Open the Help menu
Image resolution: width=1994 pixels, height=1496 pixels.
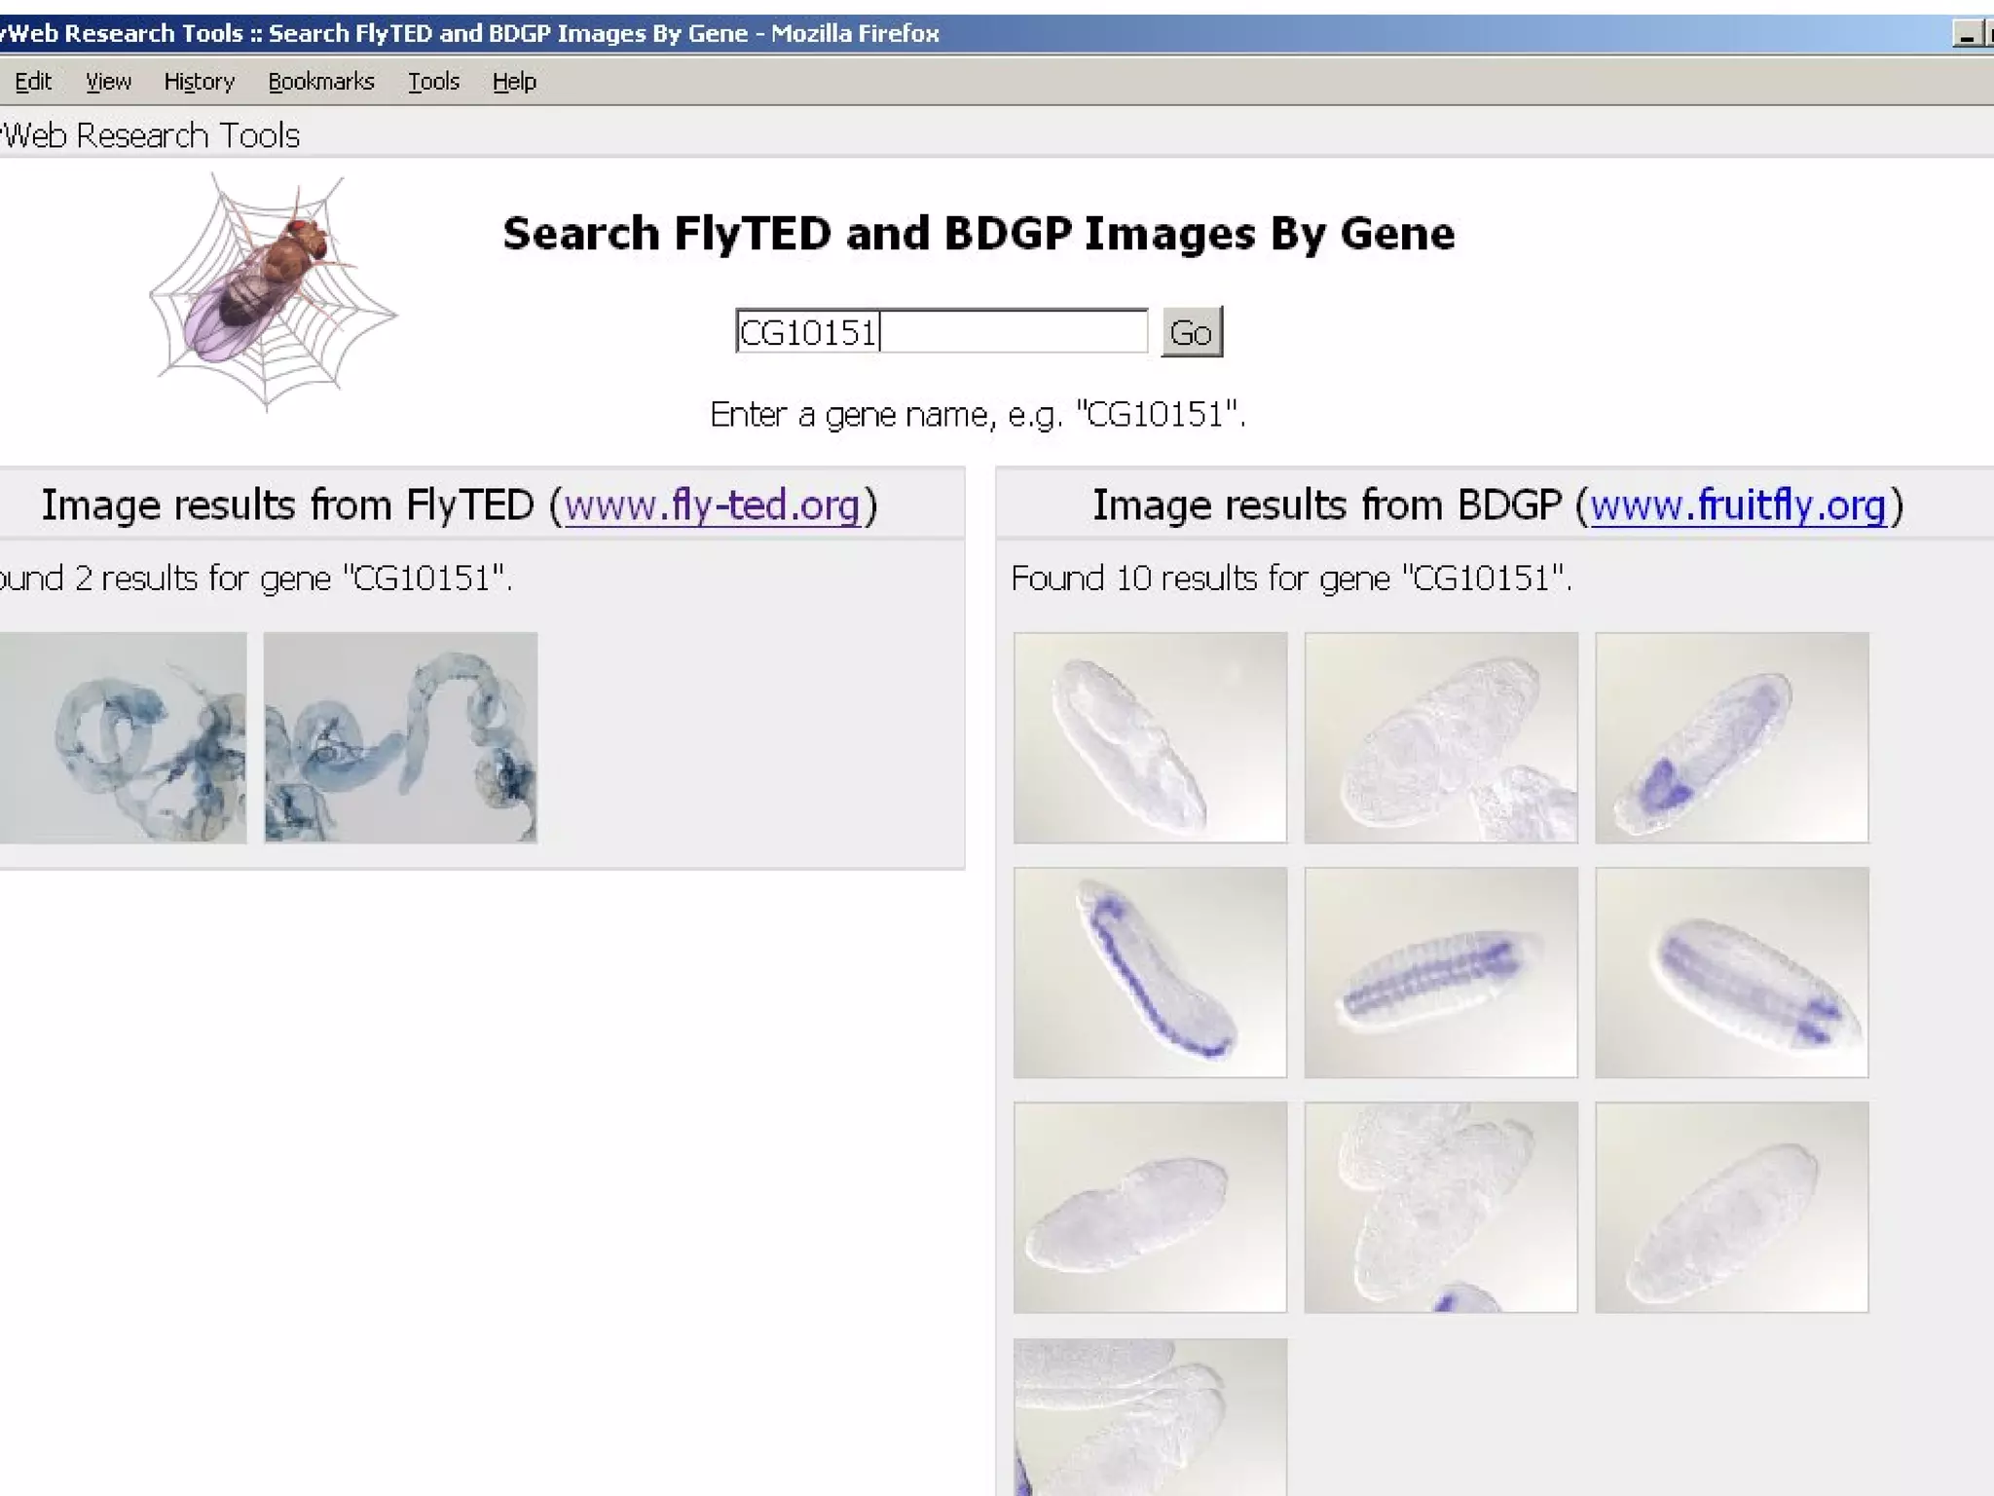point(514,82)
